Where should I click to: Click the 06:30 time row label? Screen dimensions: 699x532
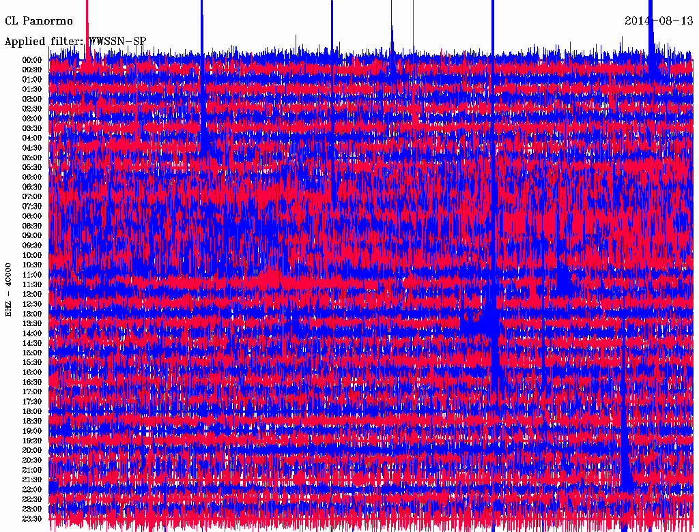pos(32,187)
